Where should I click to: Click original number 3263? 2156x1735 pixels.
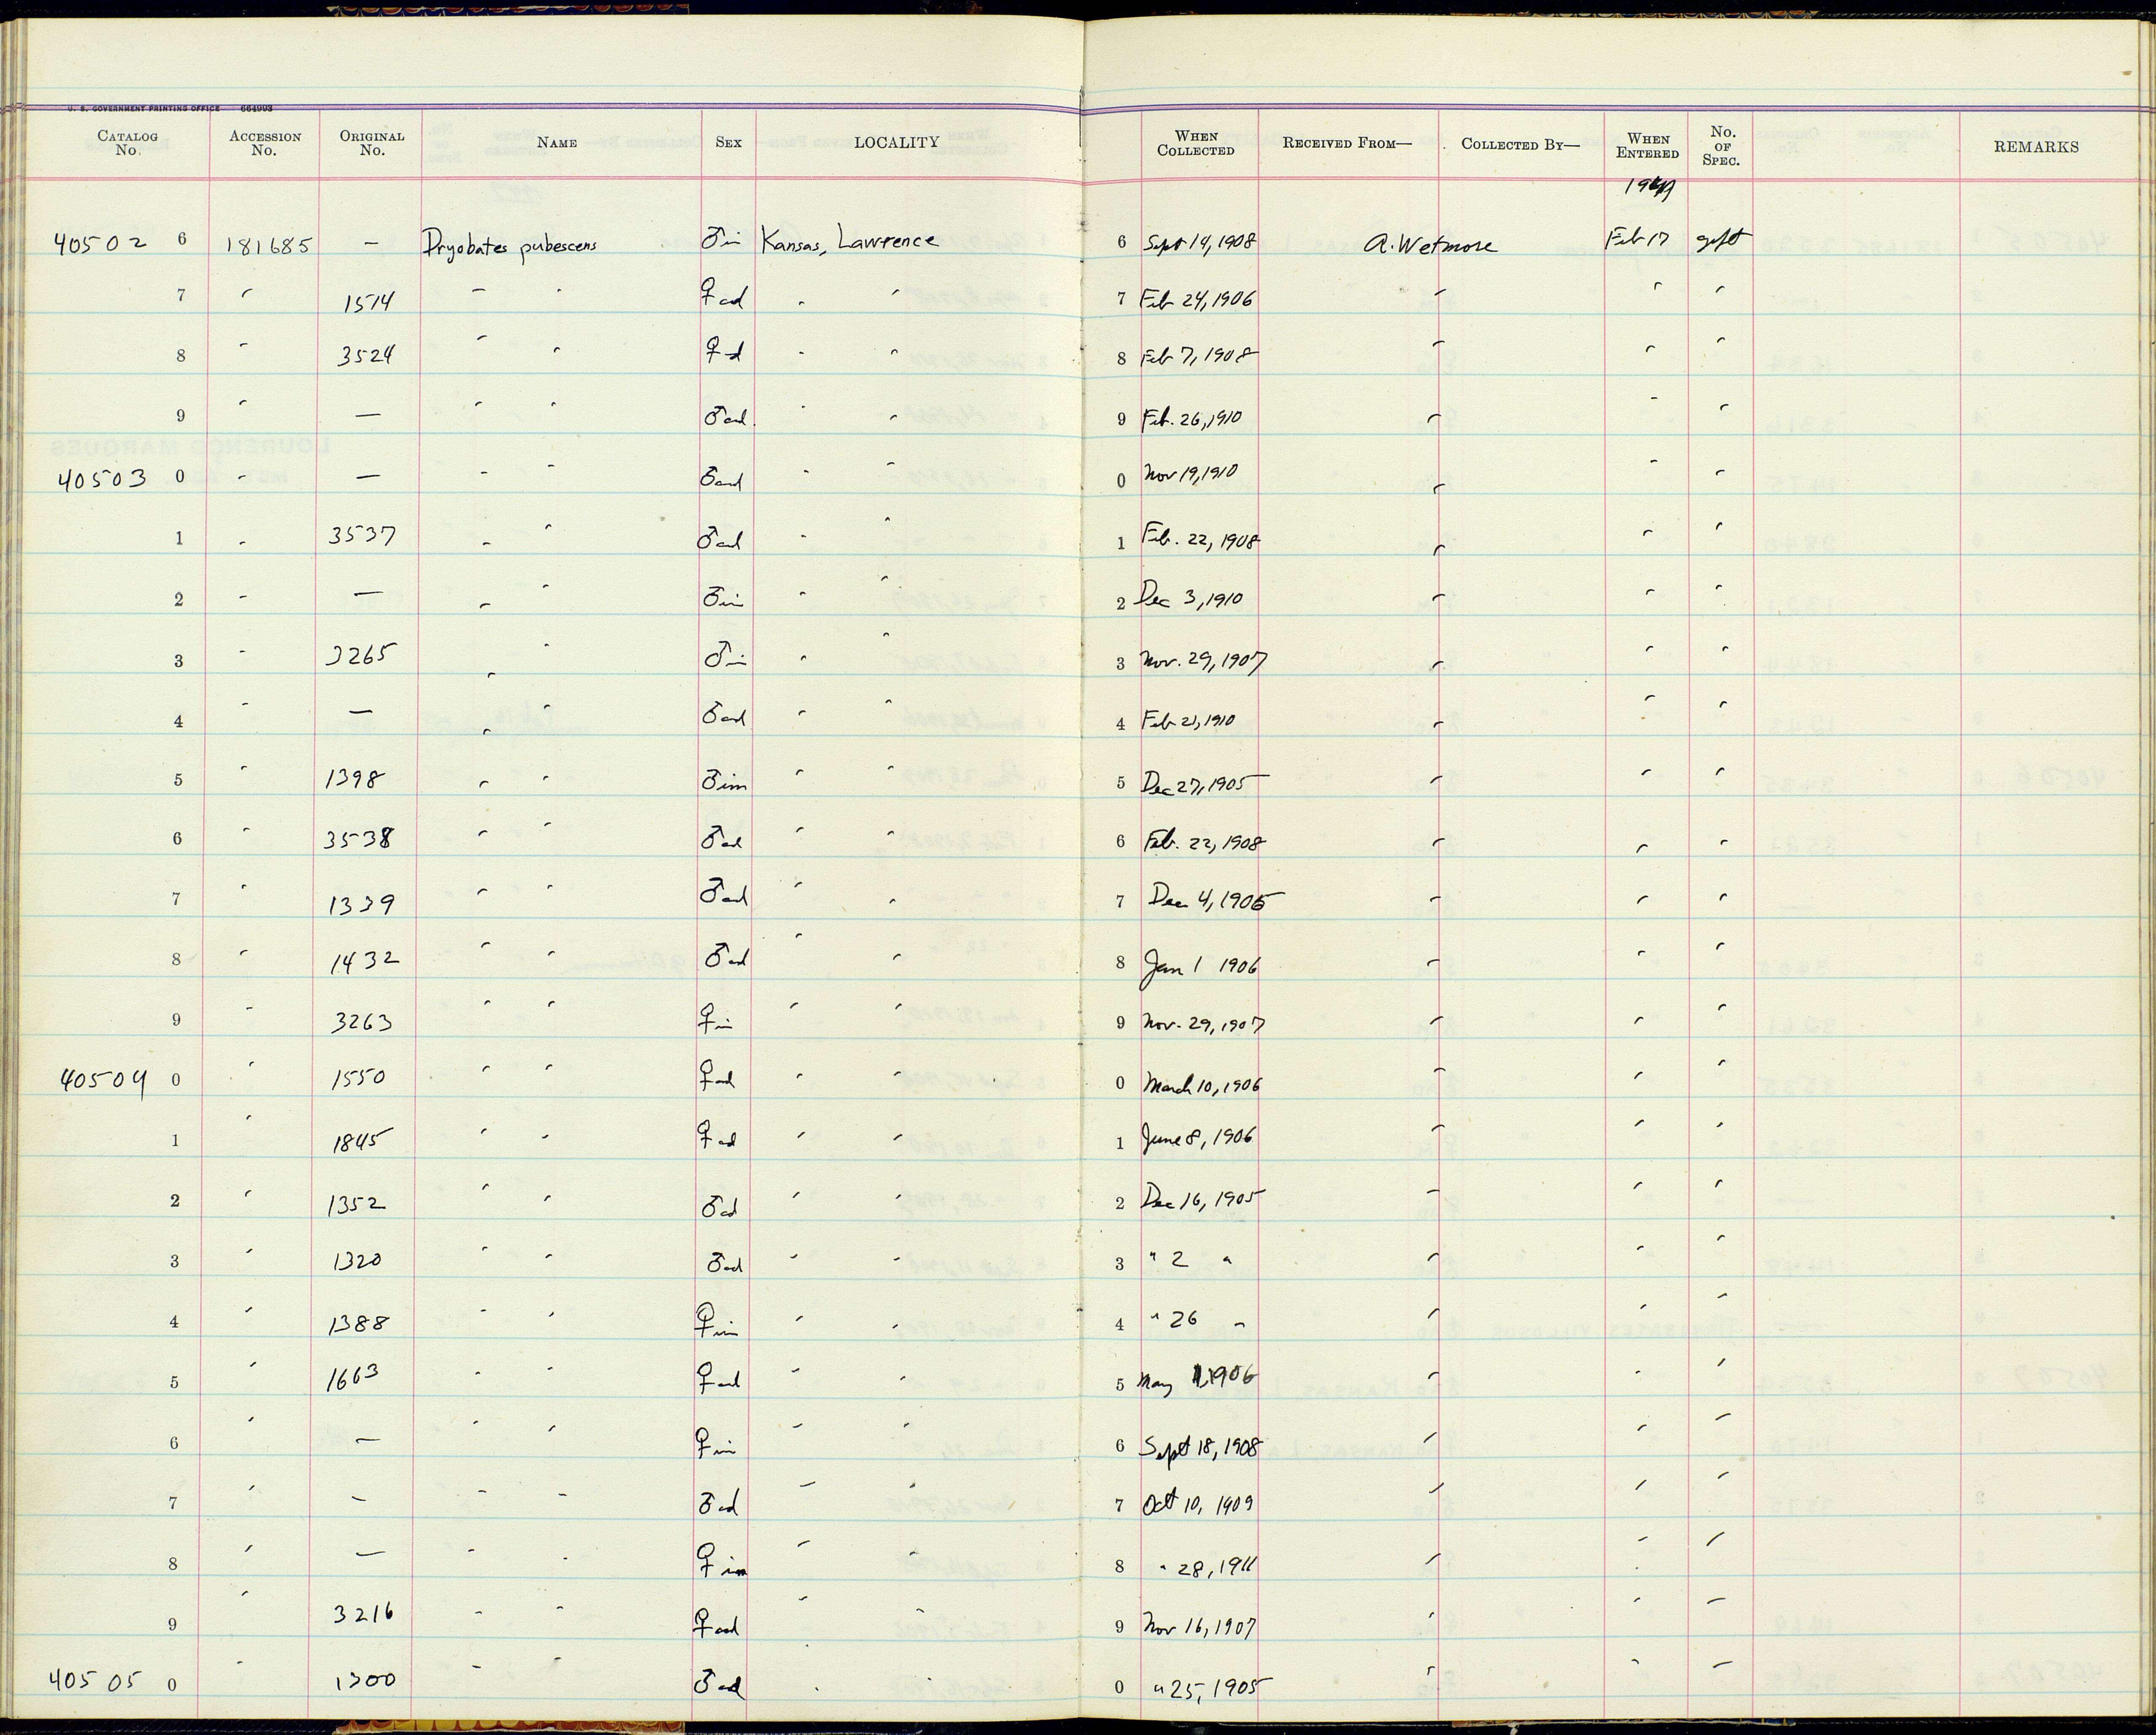[x=362, y=1021]
